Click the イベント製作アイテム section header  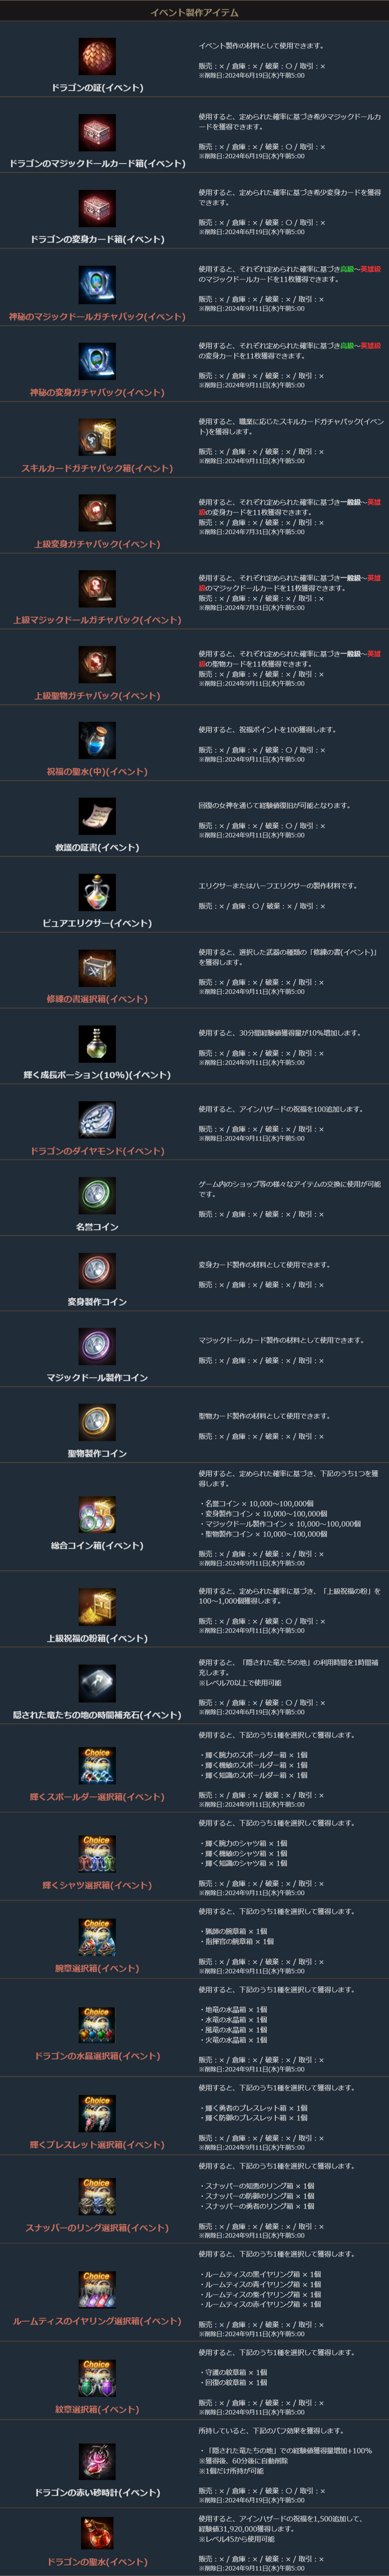click(194, 12)
